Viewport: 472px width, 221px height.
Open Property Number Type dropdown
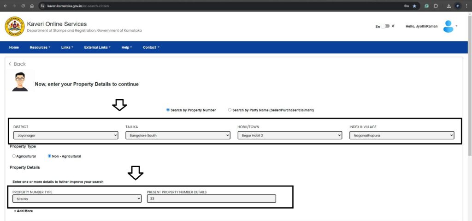[77, 199]
